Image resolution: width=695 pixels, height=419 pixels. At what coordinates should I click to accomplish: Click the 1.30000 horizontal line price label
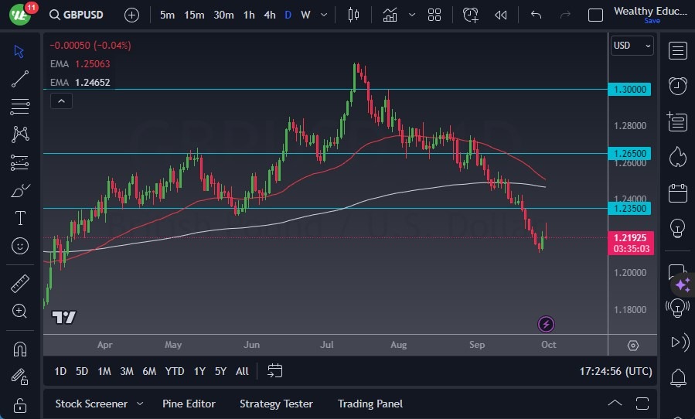pyautogui.click(x=629, y=90)
